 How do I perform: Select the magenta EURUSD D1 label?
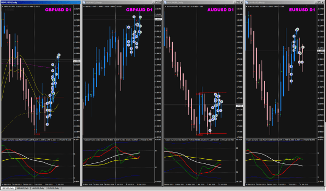302,10
